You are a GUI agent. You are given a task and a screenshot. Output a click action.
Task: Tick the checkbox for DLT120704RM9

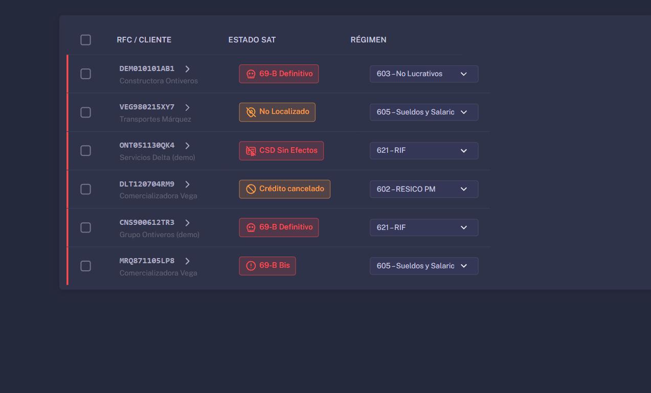pos(85,189)
